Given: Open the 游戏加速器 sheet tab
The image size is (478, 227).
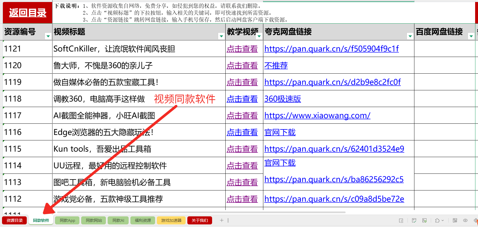Looking at the screenshot, I should pos(171,220).
